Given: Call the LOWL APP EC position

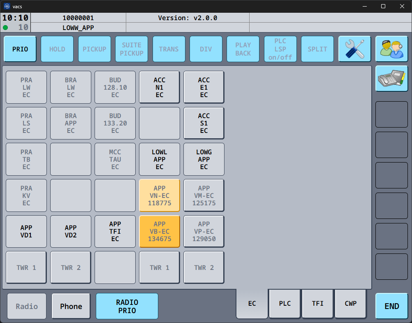Looking at the screenshot, I should point(160,159).
